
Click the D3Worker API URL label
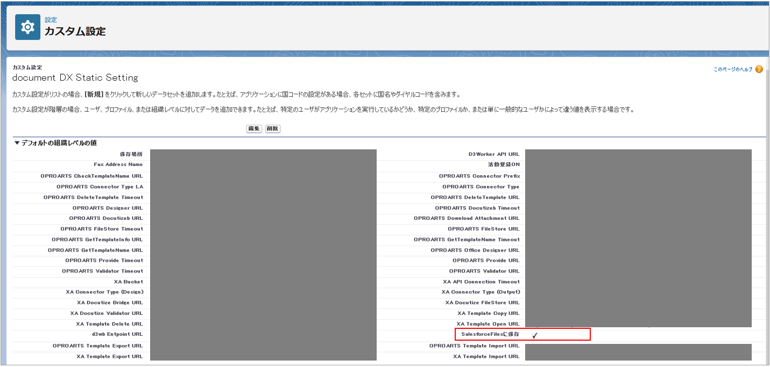pos(493,154)
